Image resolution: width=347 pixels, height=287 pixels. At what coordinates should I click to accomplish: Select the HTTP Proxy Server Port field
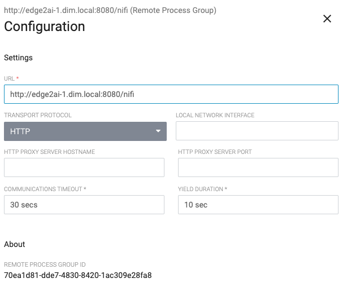point(258,167)
